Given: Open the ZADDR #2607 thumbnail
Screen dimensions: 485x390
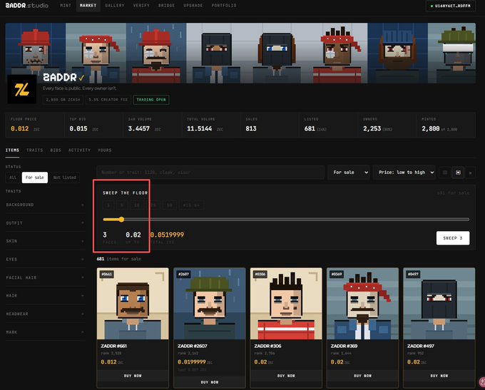Looking at the screenshot, I should 210,304.
